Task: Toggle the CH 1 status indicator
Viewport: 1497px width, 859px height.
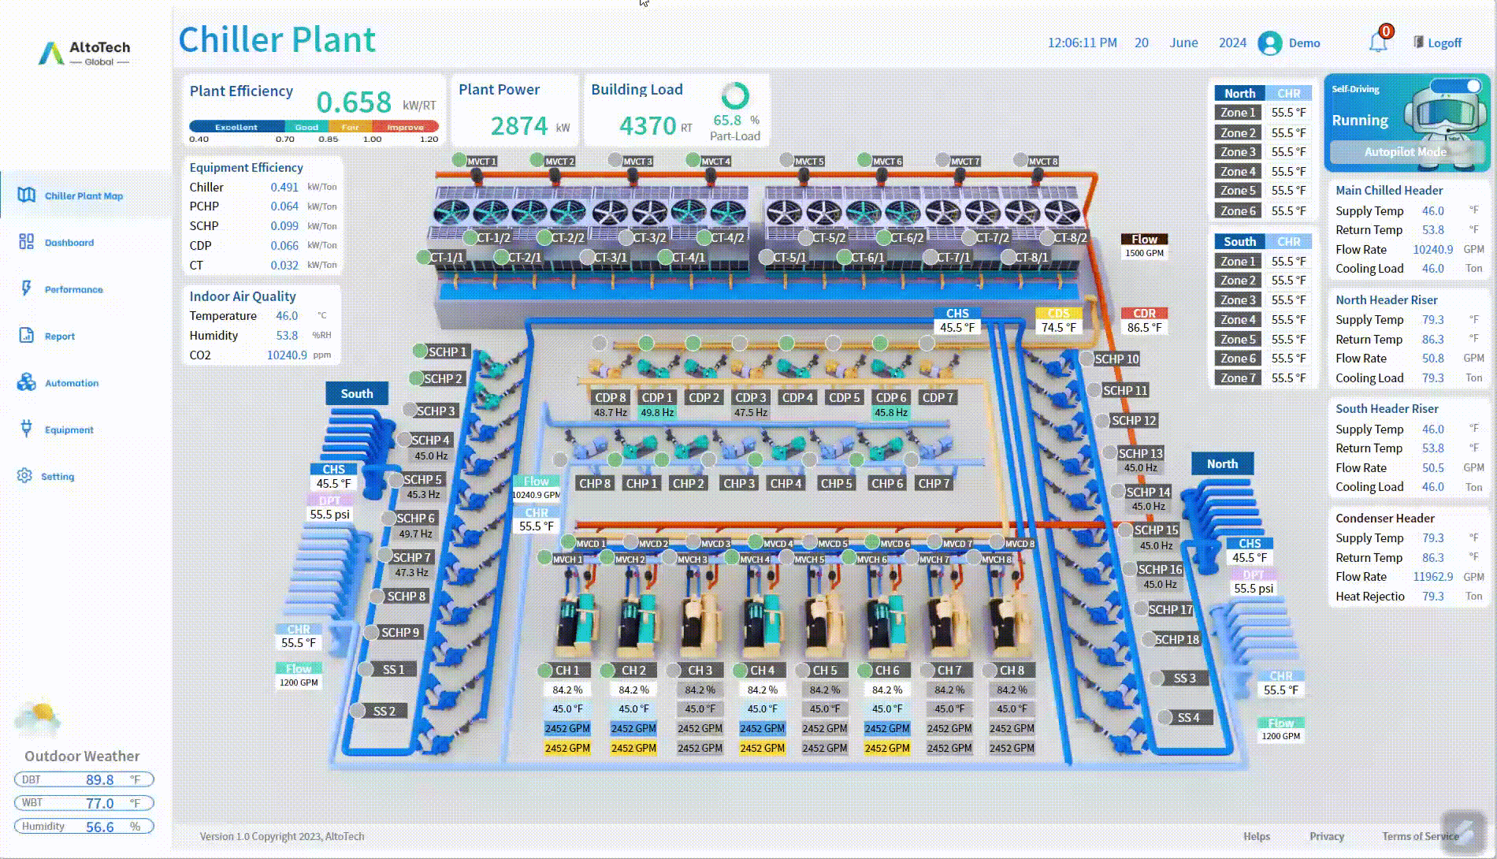Action: click(x=546, y=670)
